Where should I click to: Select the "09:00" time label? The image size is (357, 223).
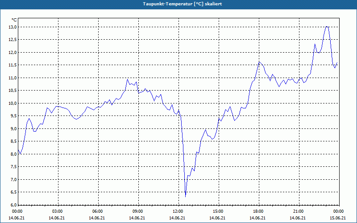tap(137, 211)
